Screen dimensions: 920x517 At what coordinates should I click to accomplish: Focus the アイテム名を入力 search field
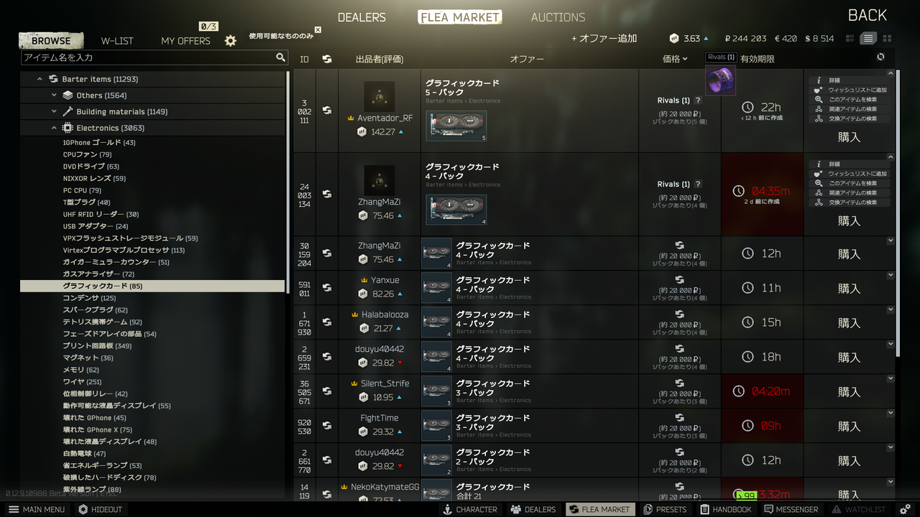click(x=147, y=57)
